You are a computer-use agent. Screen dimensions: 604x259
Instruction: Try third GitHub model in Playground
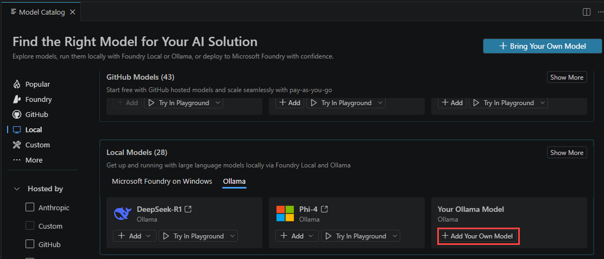coord(504,103)
